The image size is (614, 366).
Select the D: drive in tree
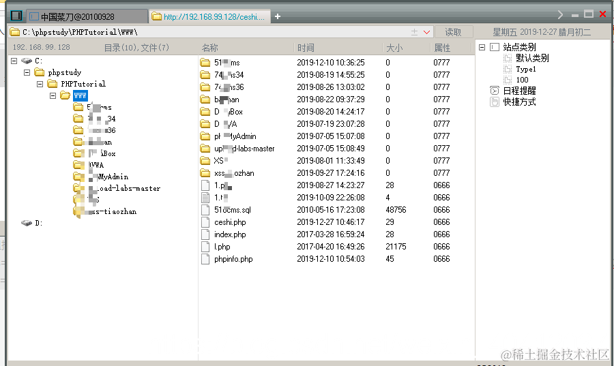pyautogui.click(x=32, y=223)
